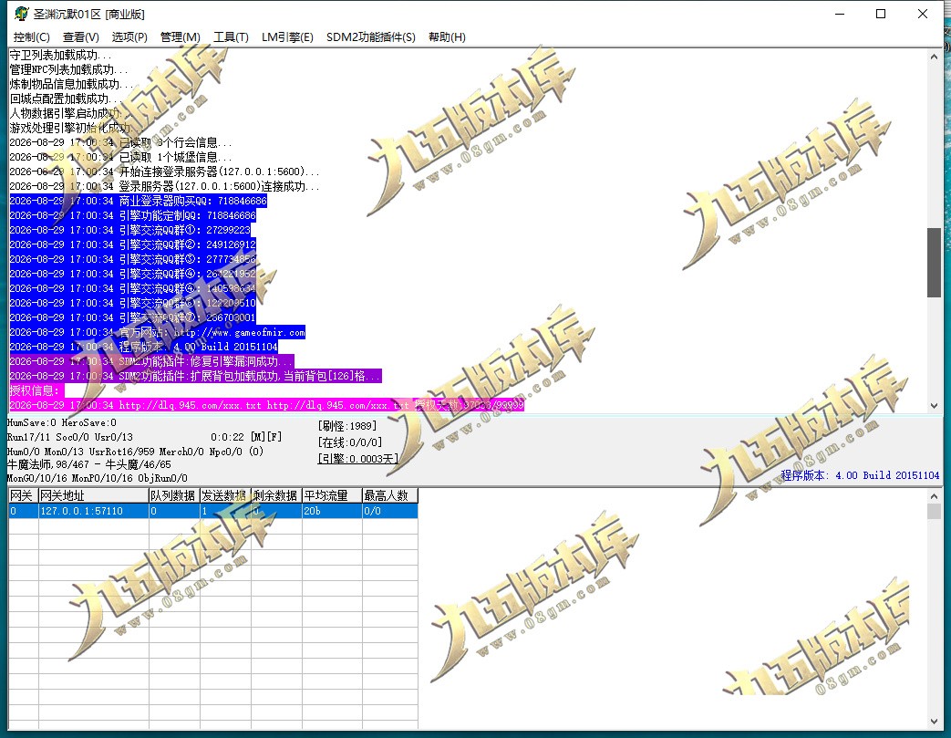Screen dimensions: 951x738
Task: Maximize the 圣渊沉默01区 window
Action: pyautogui.click(x=881, y=14)
